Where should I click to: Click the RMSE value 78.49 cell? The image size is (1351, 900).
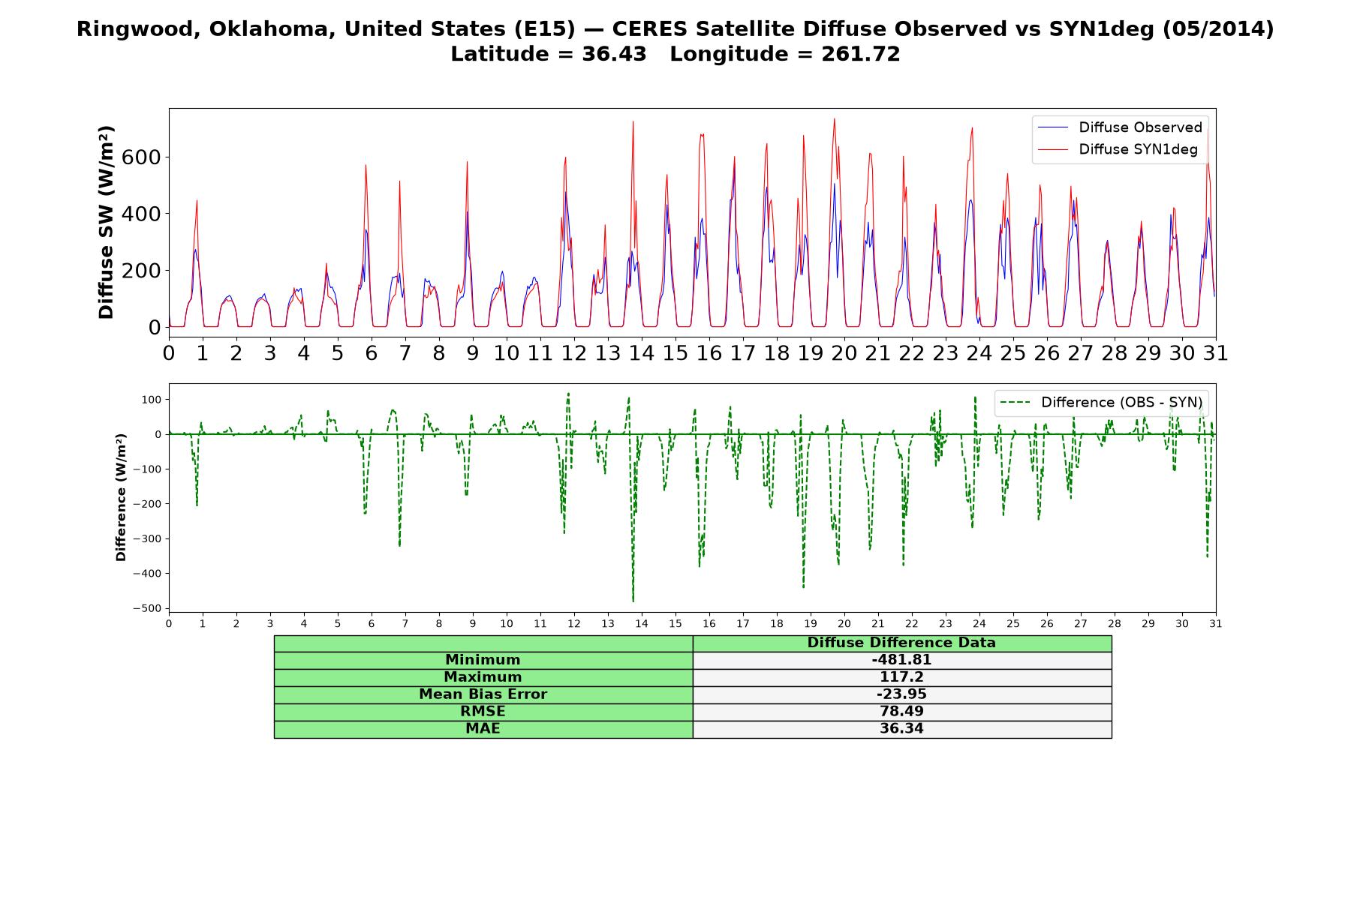click(x=902, y=712)
